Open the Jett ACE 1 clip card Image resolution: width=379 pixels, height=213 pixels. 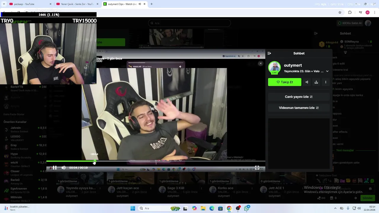pos(276,188)
